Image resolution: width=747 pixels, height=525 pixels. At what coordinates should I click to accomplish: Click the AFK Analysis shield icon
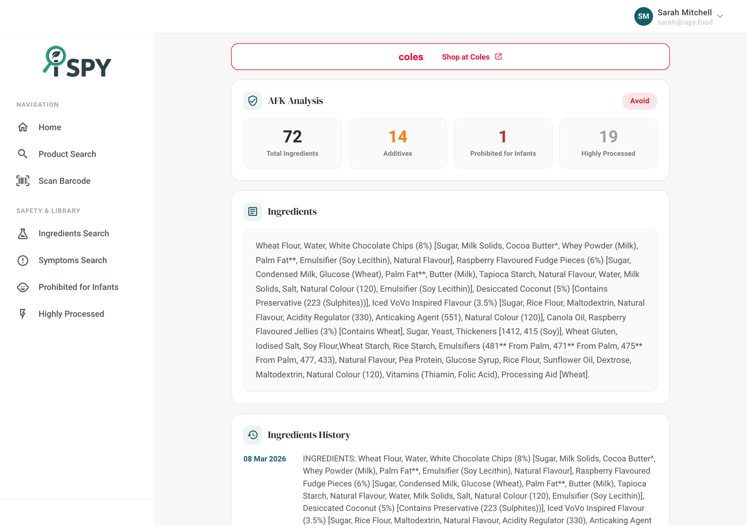(x=253, y=101)
